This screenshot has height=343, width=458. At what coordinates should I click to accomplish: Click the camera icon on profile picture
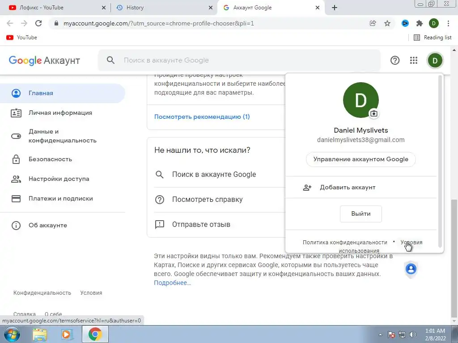373,113
